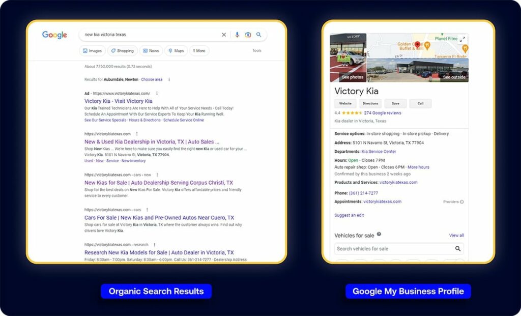Open the three-dot menu beside the Victory Kia ad
This screenshot has width=521, height=316.
[x=157, y=93]
